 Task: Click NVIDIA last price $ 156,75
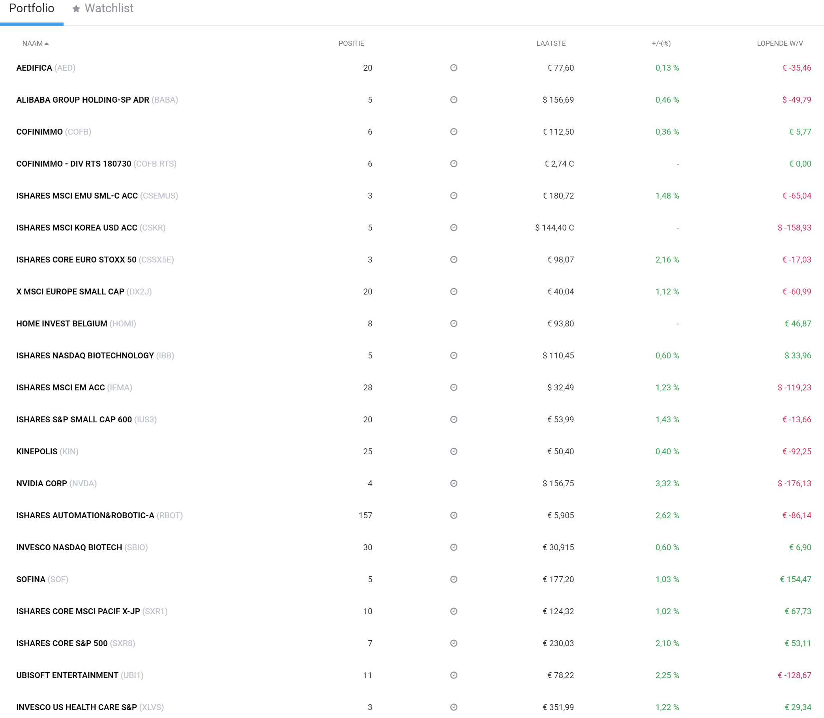pyautogui.click(x=558, y=484)
